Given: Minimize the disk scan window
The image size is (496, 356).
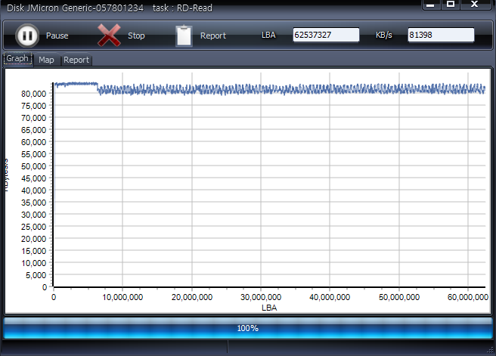Looking at the screenshot, I should click(430, 5).
